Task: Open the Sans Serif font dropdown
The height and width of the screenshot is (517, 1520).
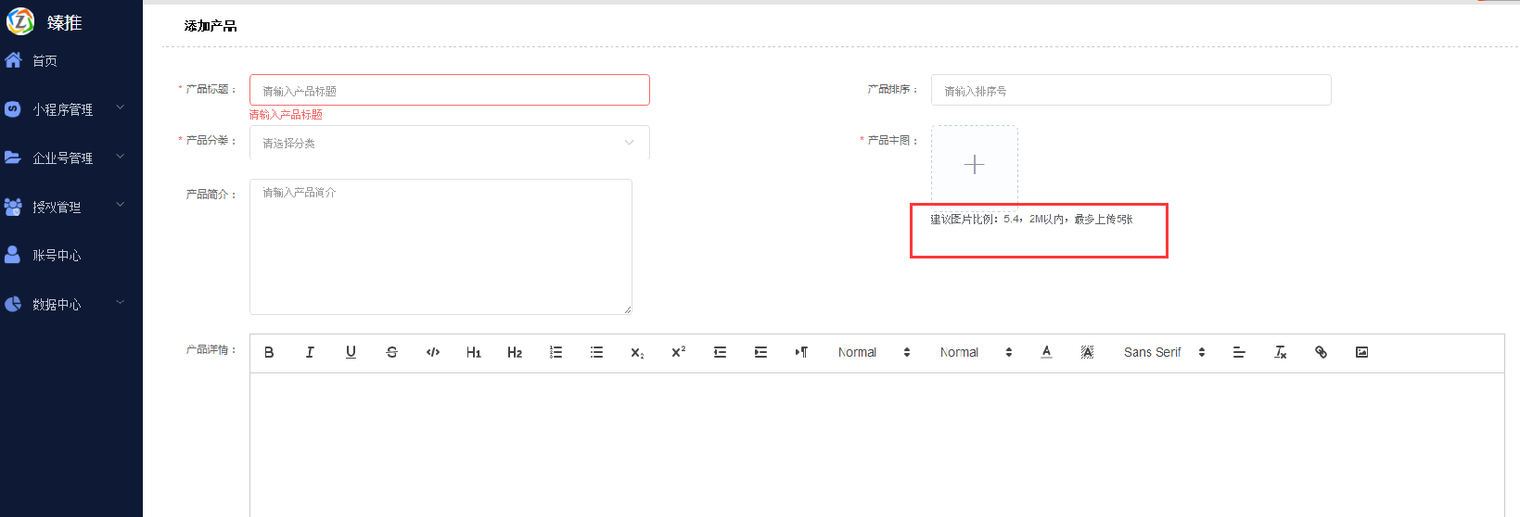Action: coord(1163,352)
